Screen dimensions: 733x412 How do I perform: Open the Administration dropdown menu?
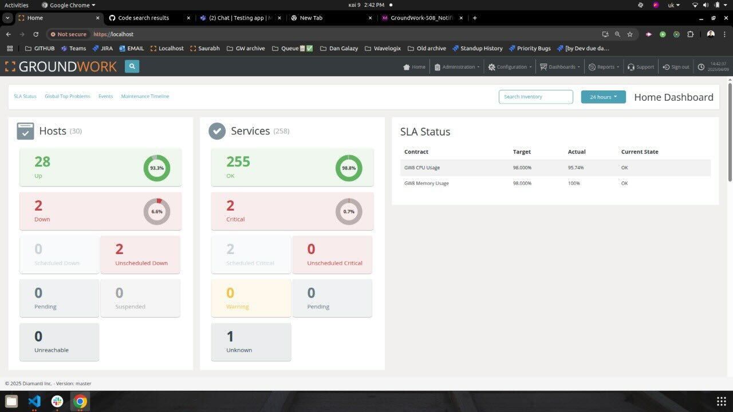coord(458,67)
